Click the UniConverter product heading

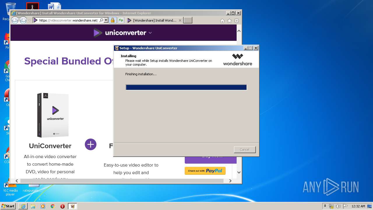tap(50, 146)
